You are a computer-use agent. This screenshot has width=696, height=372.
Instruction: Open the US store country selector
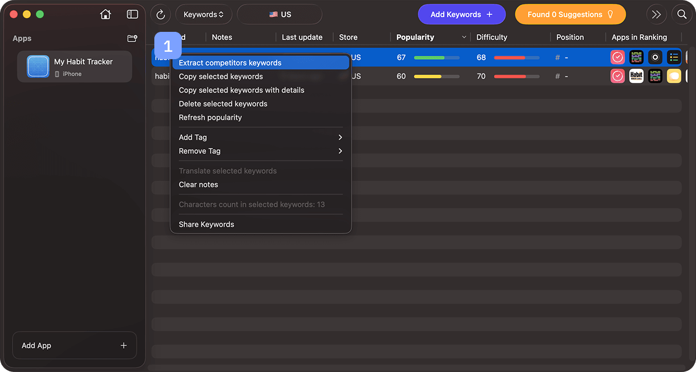(x=280, y=15)
